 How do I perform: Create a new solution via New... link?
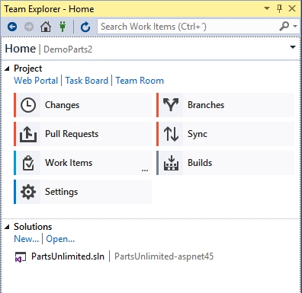tap(27, 239)
